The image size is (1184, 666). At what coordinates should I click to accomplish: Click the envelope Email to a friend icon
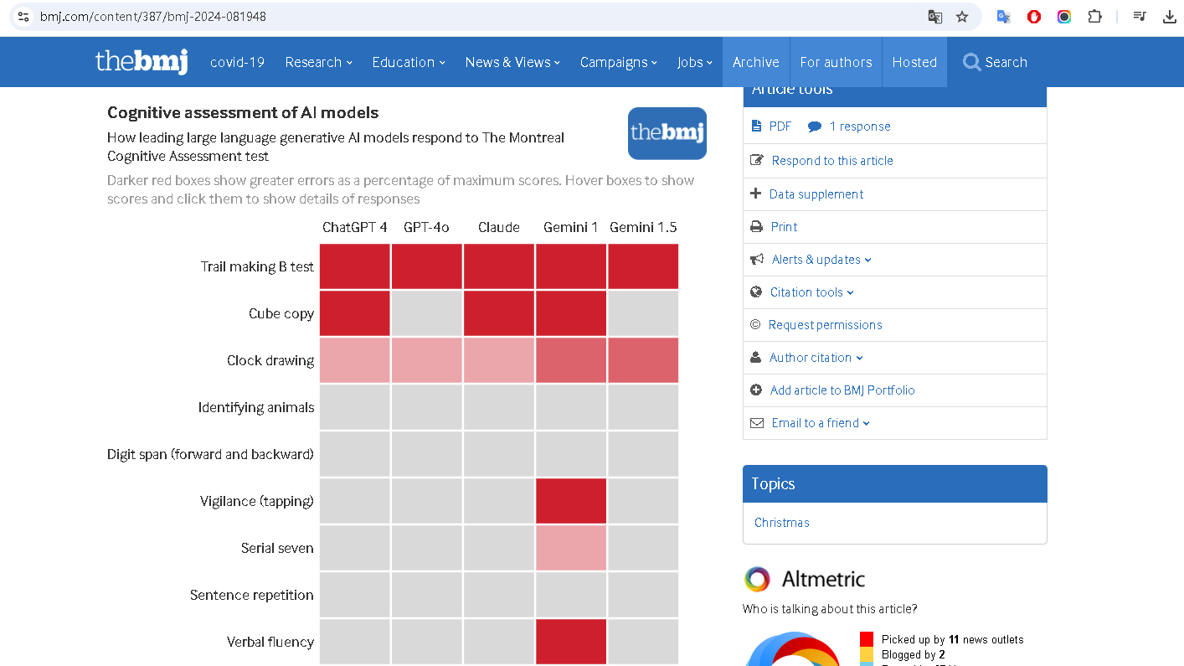click(757, 423)
